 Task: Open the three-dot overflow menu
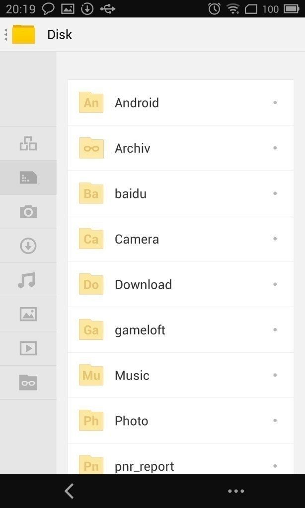coord(236,491)
